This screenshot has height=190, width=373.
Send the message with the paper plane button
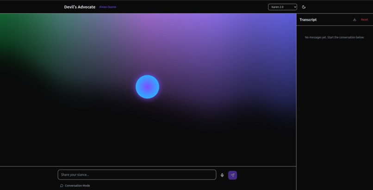(233, 175)
